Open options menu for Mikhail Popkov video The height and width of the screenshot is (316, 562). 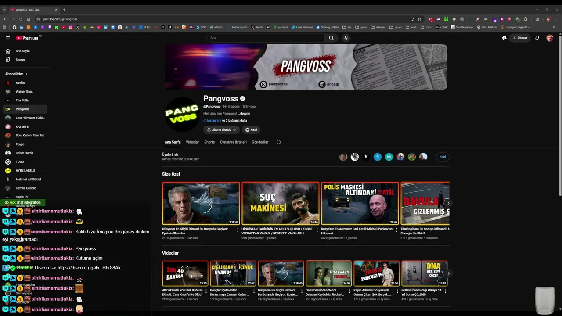click(x=396, y=230)
